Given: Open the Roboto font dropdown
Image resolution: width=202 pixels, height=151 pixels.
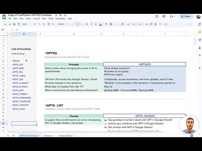Looking at the screenshot, I should tap(63, 24).
